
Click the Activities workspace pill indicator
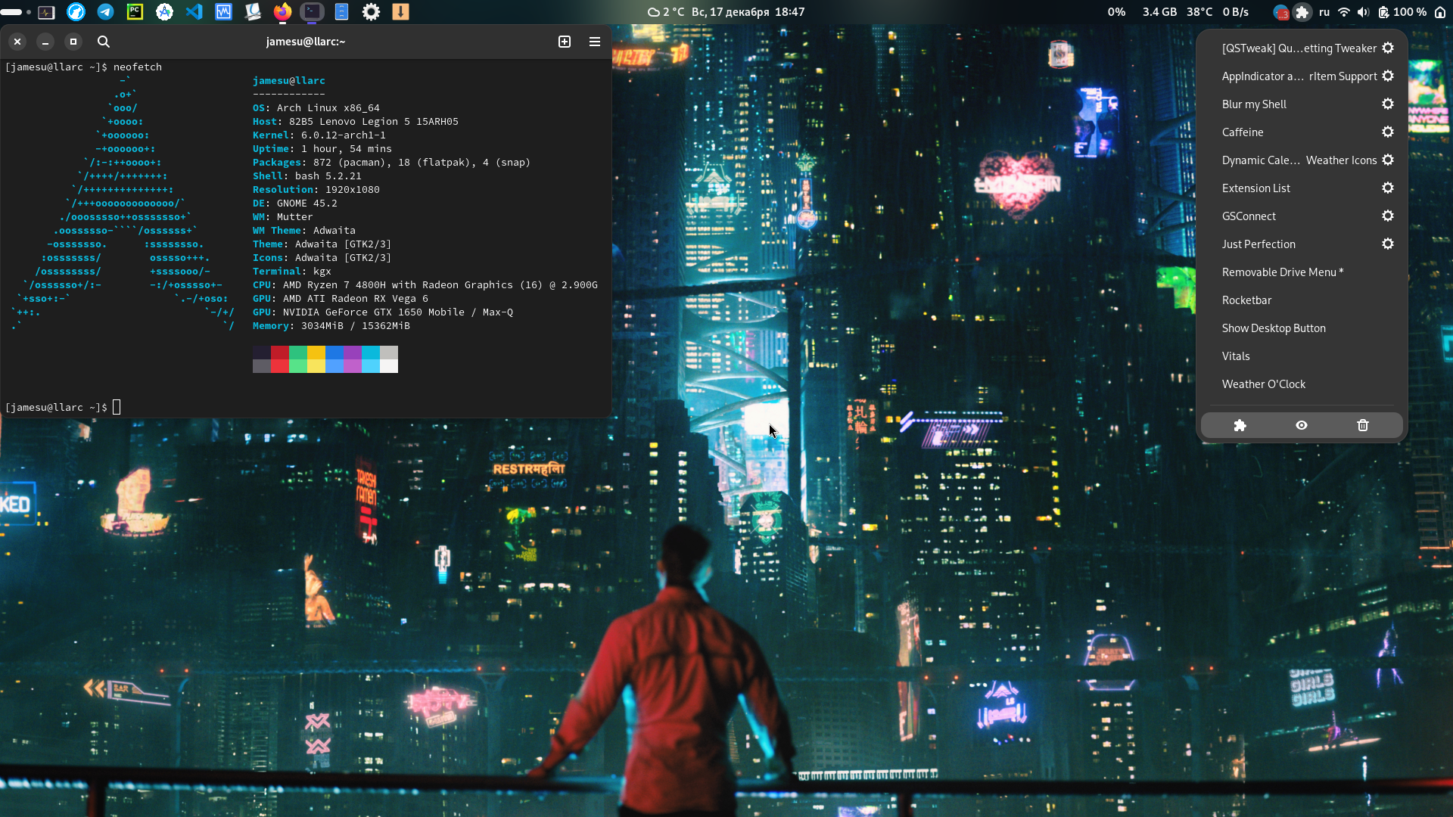(x=16, y=12)
